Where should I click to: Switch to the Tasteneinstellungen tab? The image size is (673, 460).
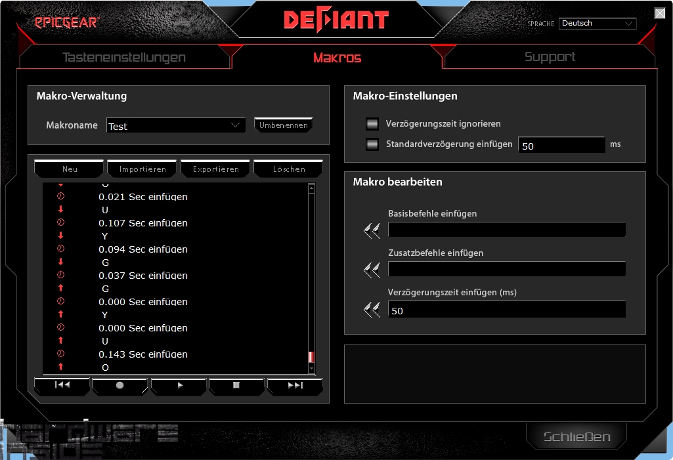pyautogui.click(x=124, y=57)
